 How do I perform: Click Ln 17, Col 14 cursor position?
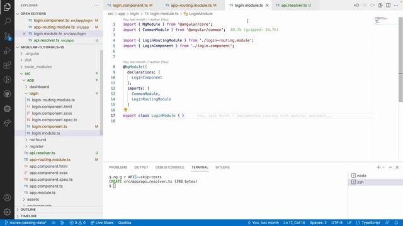pyautogui.click(x=294, y=223)
